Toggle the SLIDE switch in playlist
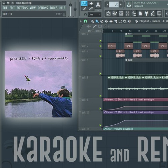 pyautogui.click(x=101, y=31)
